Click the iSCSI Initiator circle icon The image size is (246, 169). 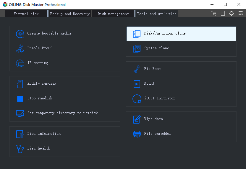137,99
